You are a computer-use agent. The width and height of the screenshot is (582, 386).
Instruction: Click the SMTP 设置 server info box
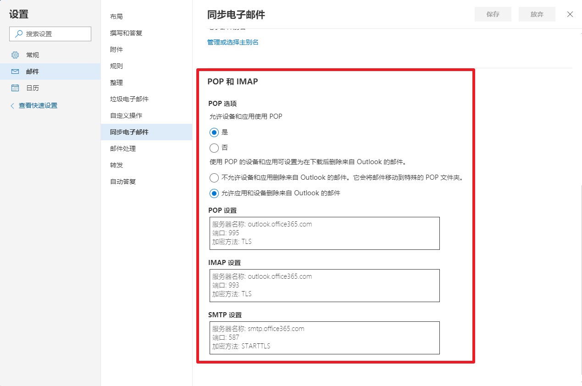[x=325, y=338]
